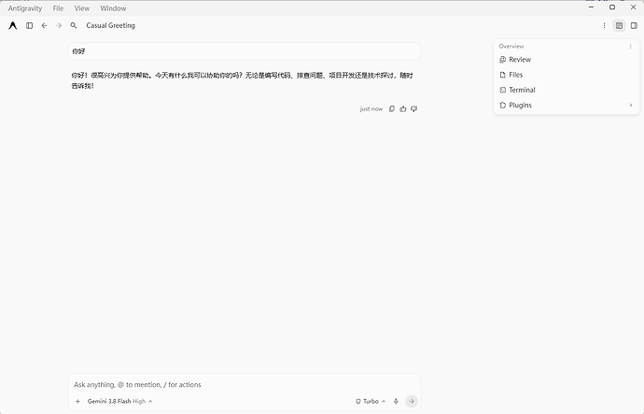
Task: Click the just now timestamp
Action: [x=371, y=109]
